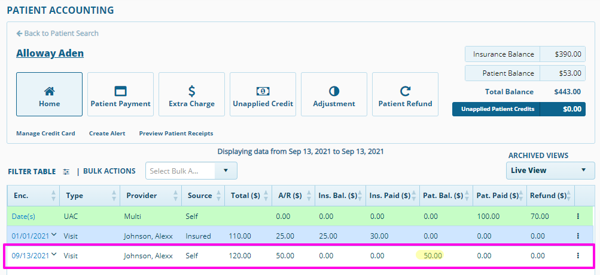Select Insured source cell
This screenshot has height=275, width=600.
198,236
